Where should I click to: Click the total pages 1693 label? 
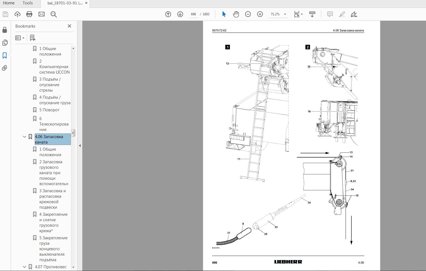tap(206, 14)
